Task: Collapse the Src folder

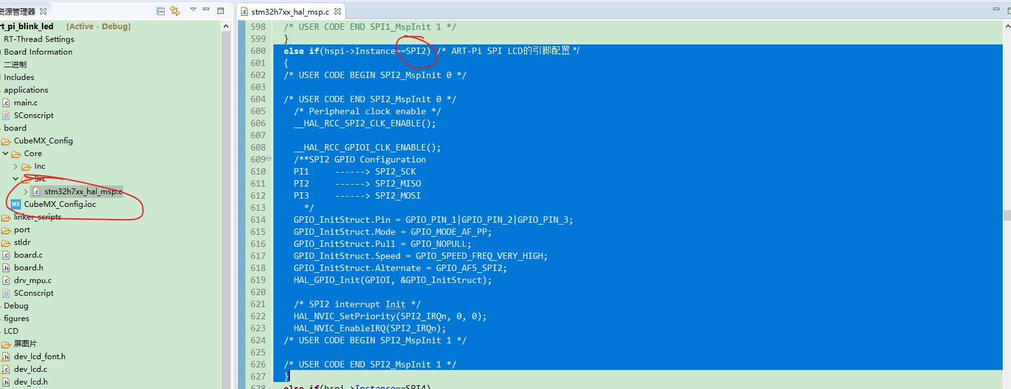Action: (16, 179)
